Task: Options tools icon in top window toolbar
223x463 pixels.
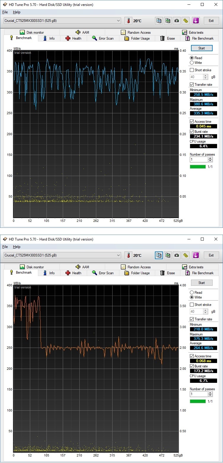Action: click(186, 21)
